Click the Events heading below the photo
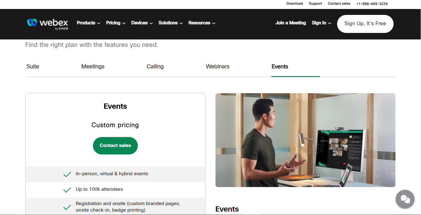The image size is (421, 215). 227,209
